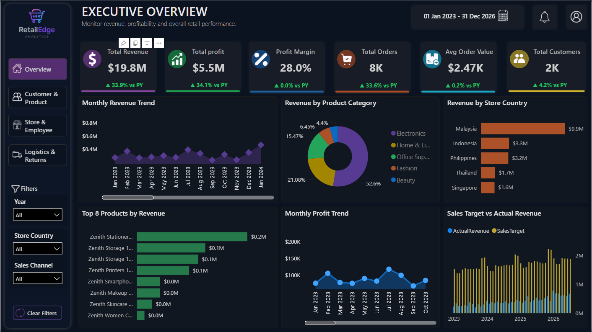Toggle the Electronics legend item

tap(408, 134)
